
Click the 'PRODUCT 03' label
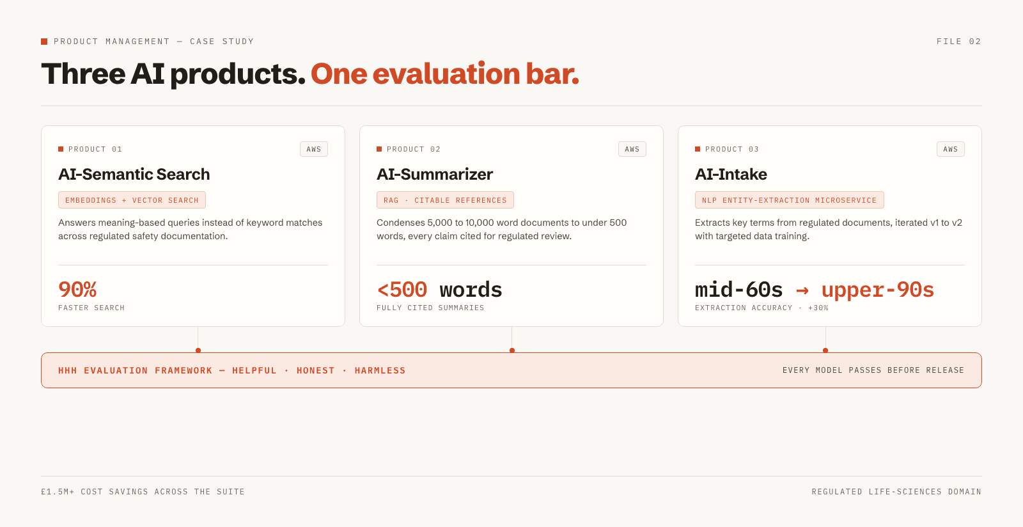tap(732, 149)
